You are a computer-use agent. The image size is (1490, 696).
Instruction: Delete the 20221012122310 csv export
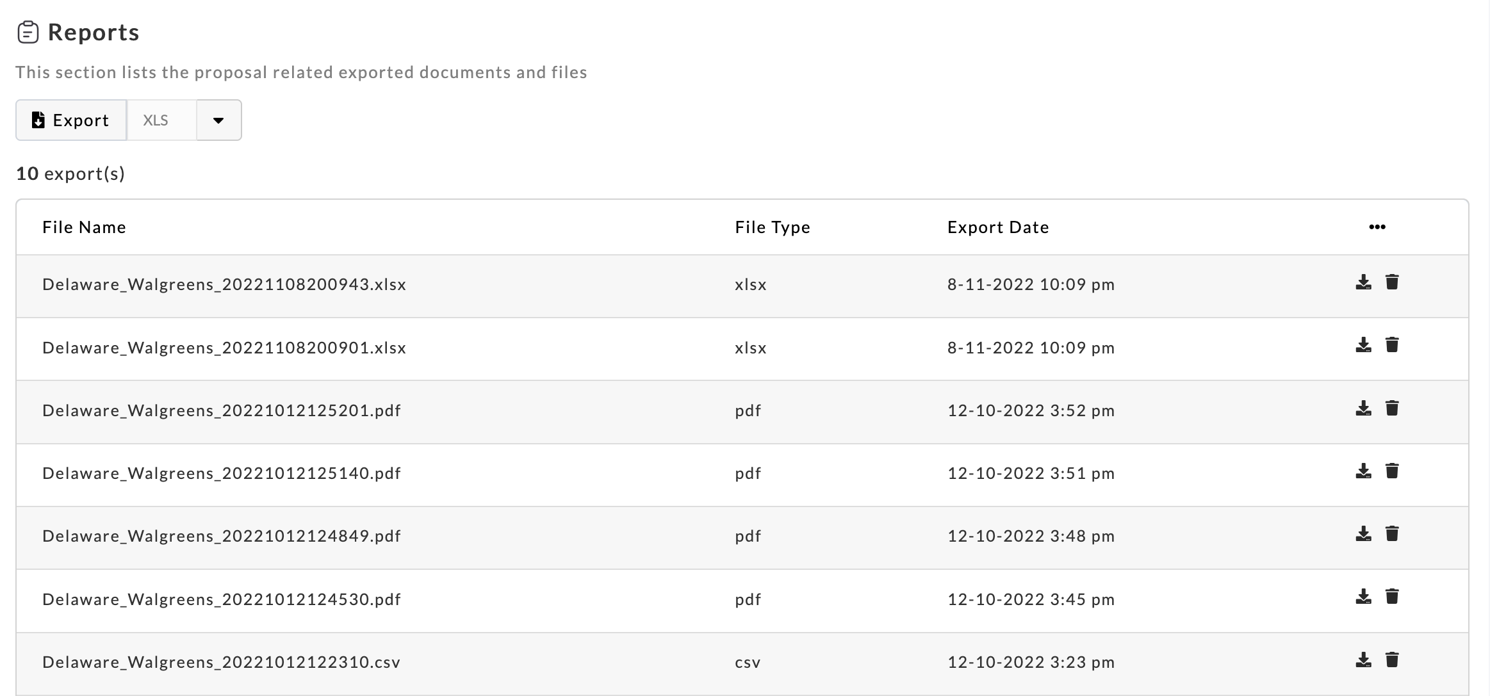click(1391, 660)
